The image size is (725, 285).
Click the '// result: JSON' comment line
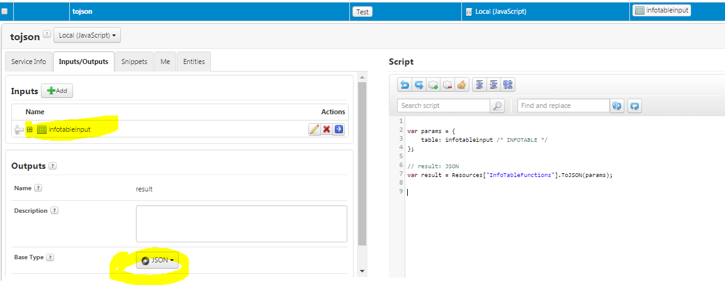(x=433, y=166)
